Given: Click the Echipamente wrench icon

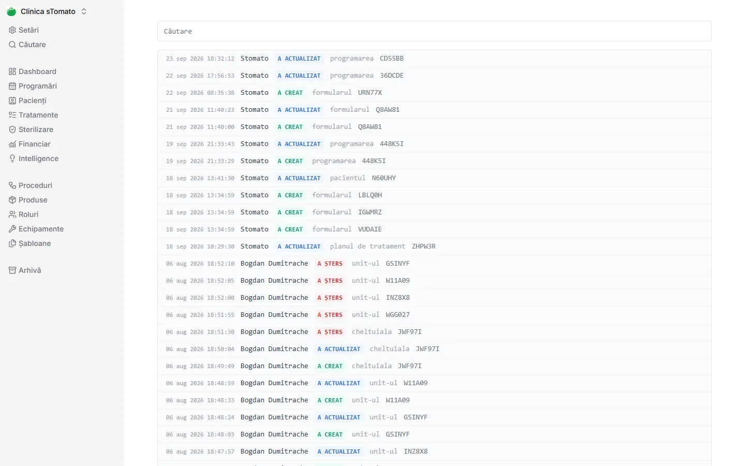Looking at the screenshot, I should 12,229.
